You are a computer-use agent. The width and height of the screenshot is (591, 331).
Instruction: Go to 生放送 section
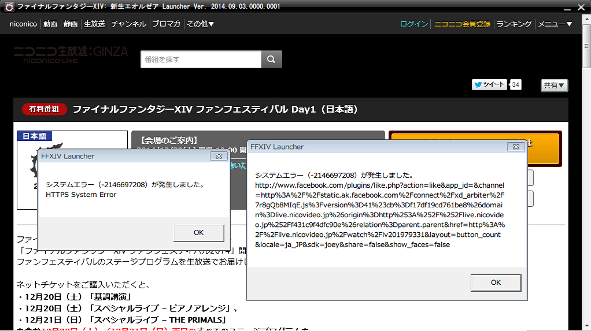(x=94, y=24)
